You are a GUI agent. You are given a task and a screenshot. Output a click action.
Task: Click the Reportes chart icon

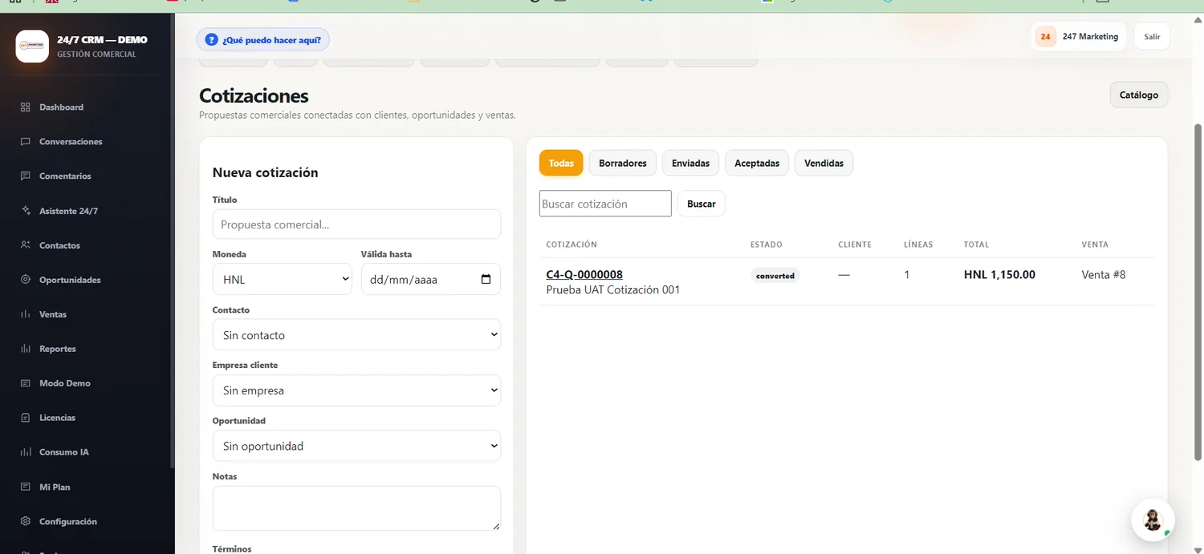[x=25, y=349]
